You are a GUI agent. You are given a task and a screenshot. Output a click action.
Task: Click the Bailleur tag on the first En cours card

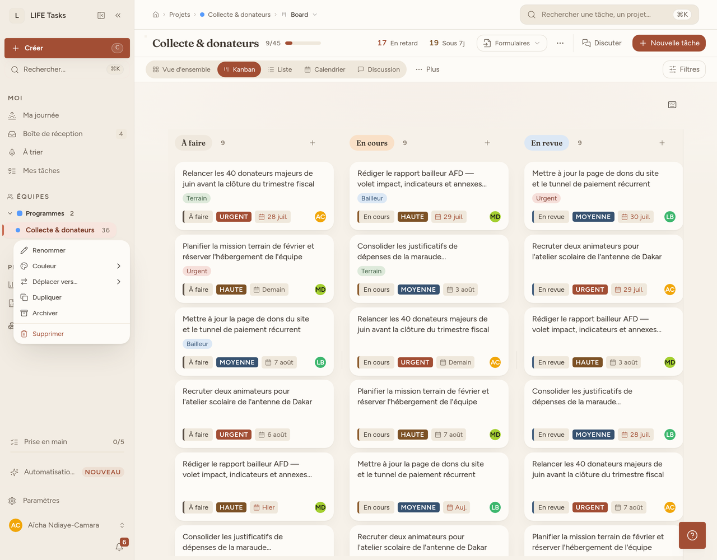click(372, 198)
